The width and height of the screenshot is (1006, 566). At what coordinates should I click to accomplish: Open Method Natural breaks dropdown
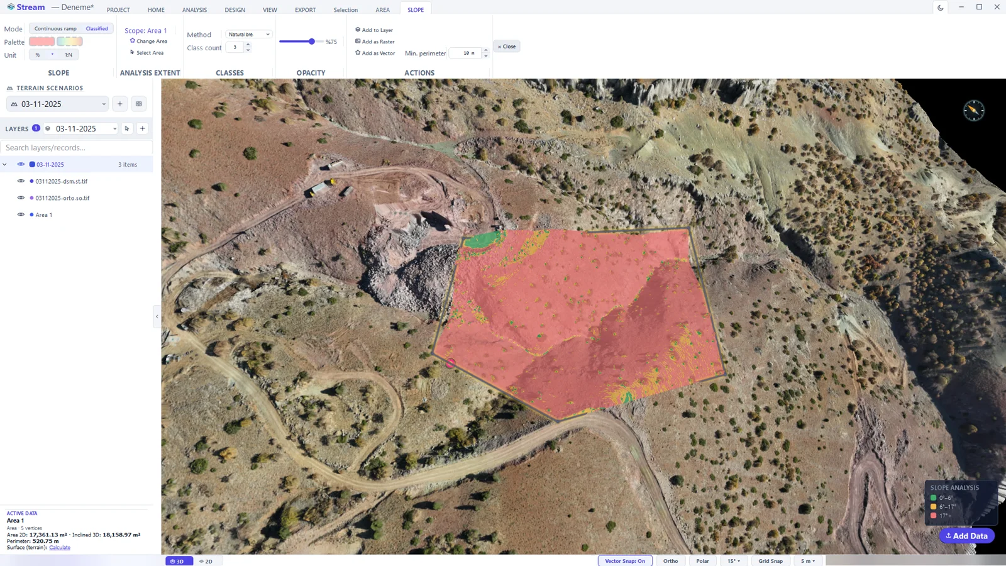pos(249,35)
